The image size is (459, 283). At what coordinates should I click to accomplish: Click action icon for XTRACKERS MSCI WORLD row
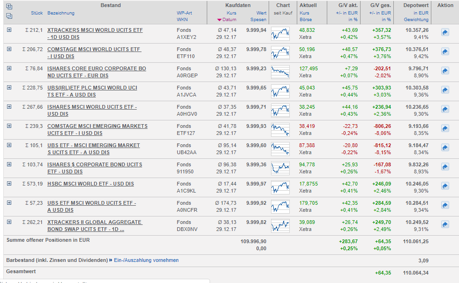pyautogui.click(x=445, y=32)
